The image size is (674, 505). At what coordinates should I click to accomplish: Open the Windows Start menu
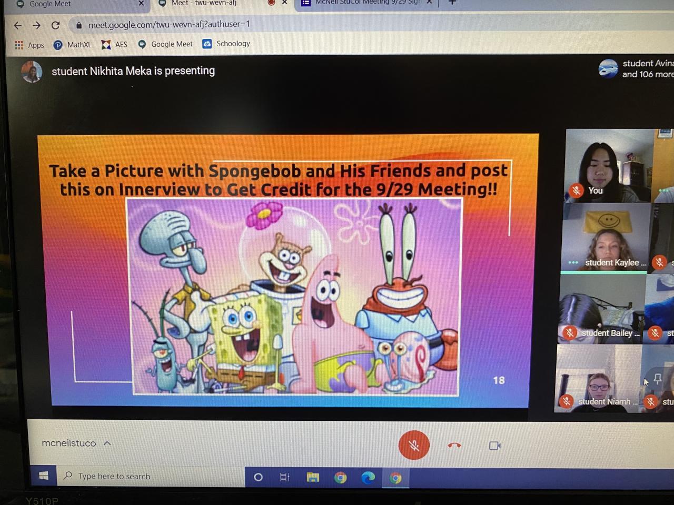(44, 476)
